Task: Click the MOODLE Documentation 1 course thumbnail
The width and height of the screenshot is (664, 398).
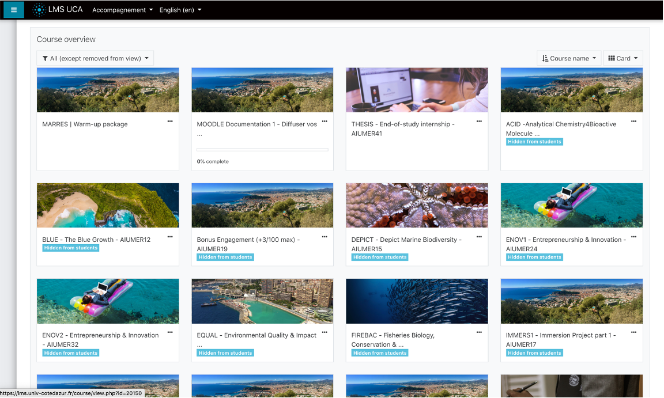Action: click(x=262, y=90)
